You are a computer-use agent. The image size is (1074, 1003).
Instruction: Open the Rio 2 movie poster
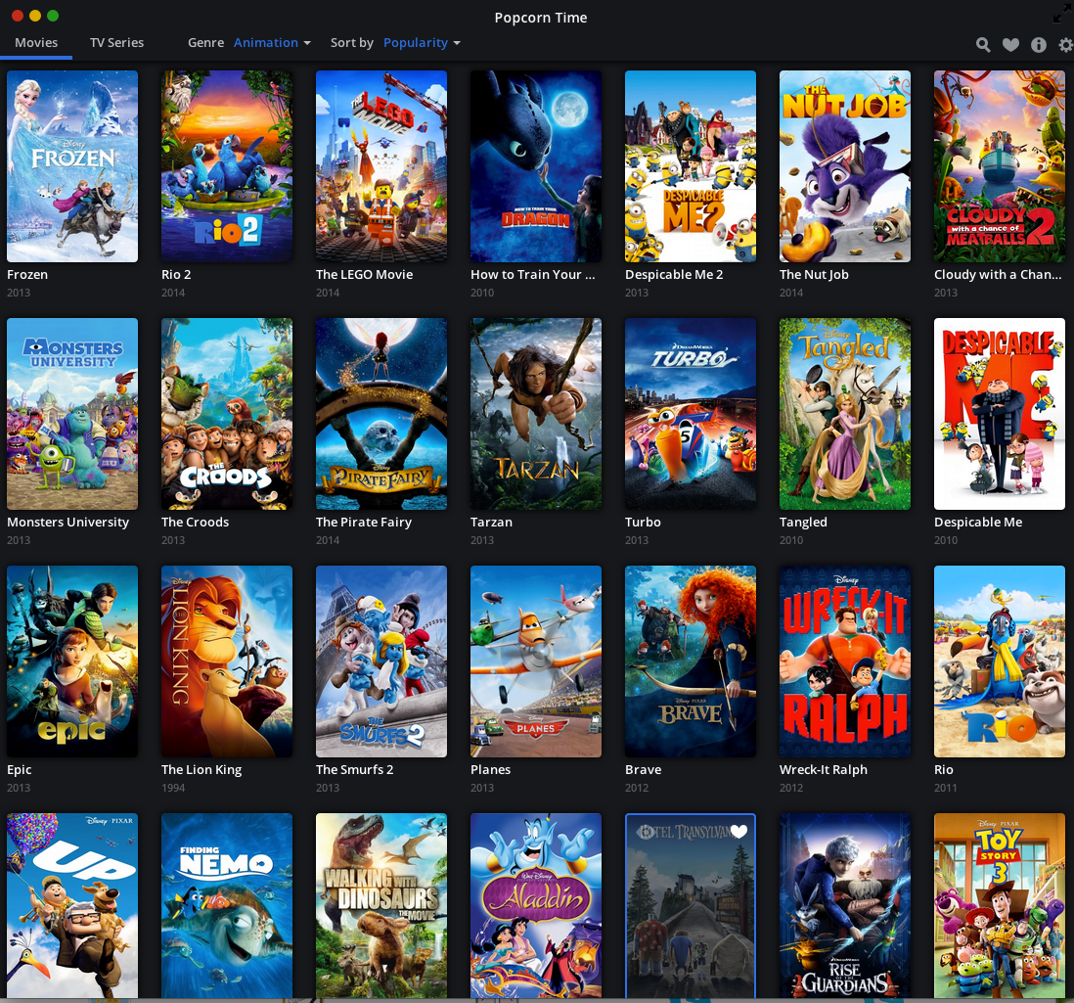coord(227,166)
